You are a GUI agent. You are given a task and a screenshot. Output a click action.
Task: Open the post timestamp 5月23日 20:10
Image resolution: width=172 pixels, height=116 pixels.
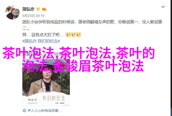click(x=33, y=16)
